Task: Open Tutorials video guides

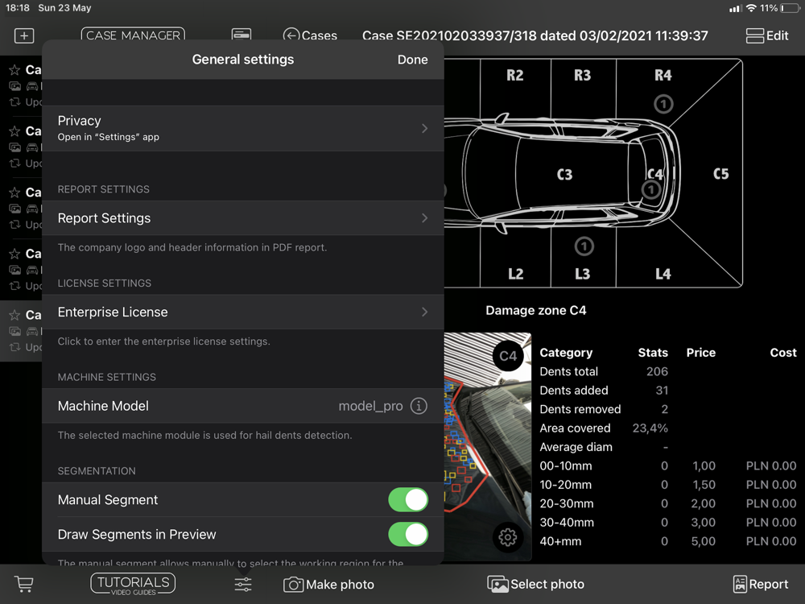Action: point(133,585)
